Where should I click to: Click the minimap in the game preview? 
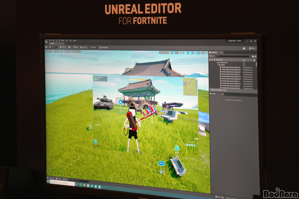point(190,86)
